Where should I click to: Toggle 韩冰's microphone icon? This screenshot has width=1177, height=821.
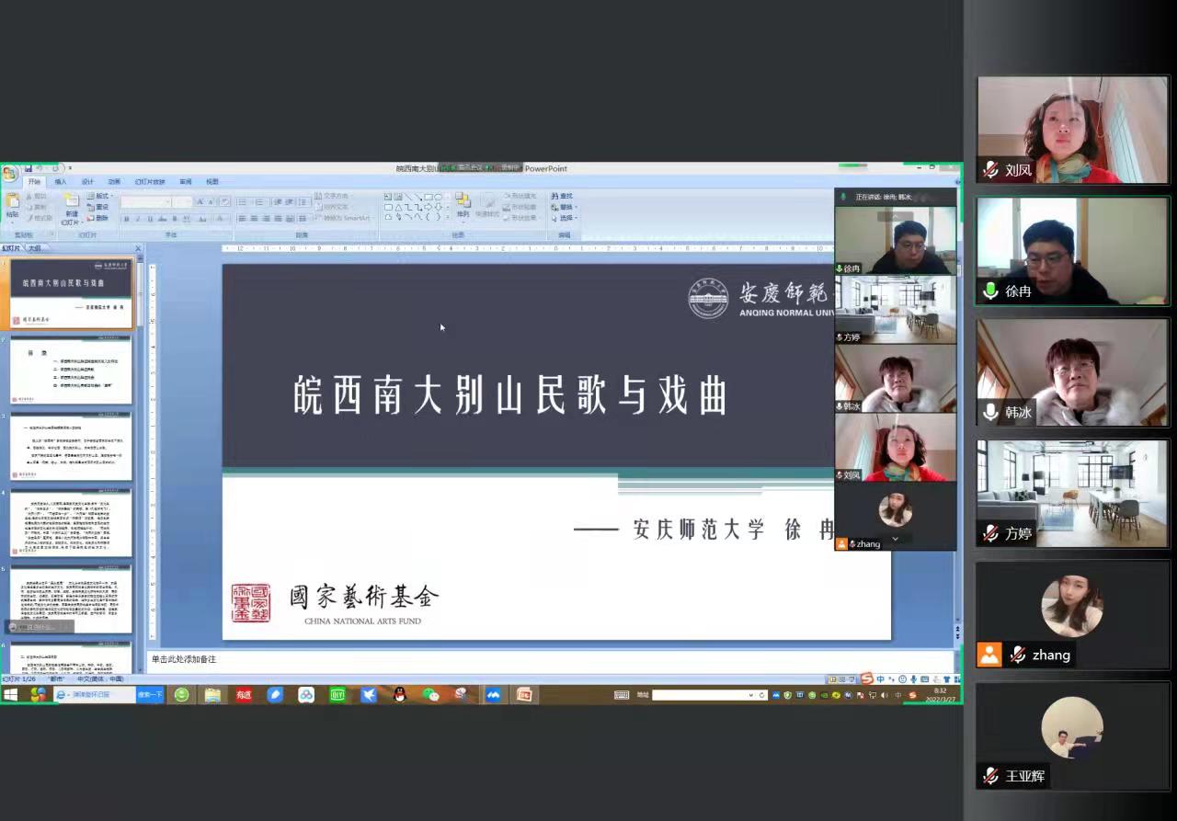[990, 413]
